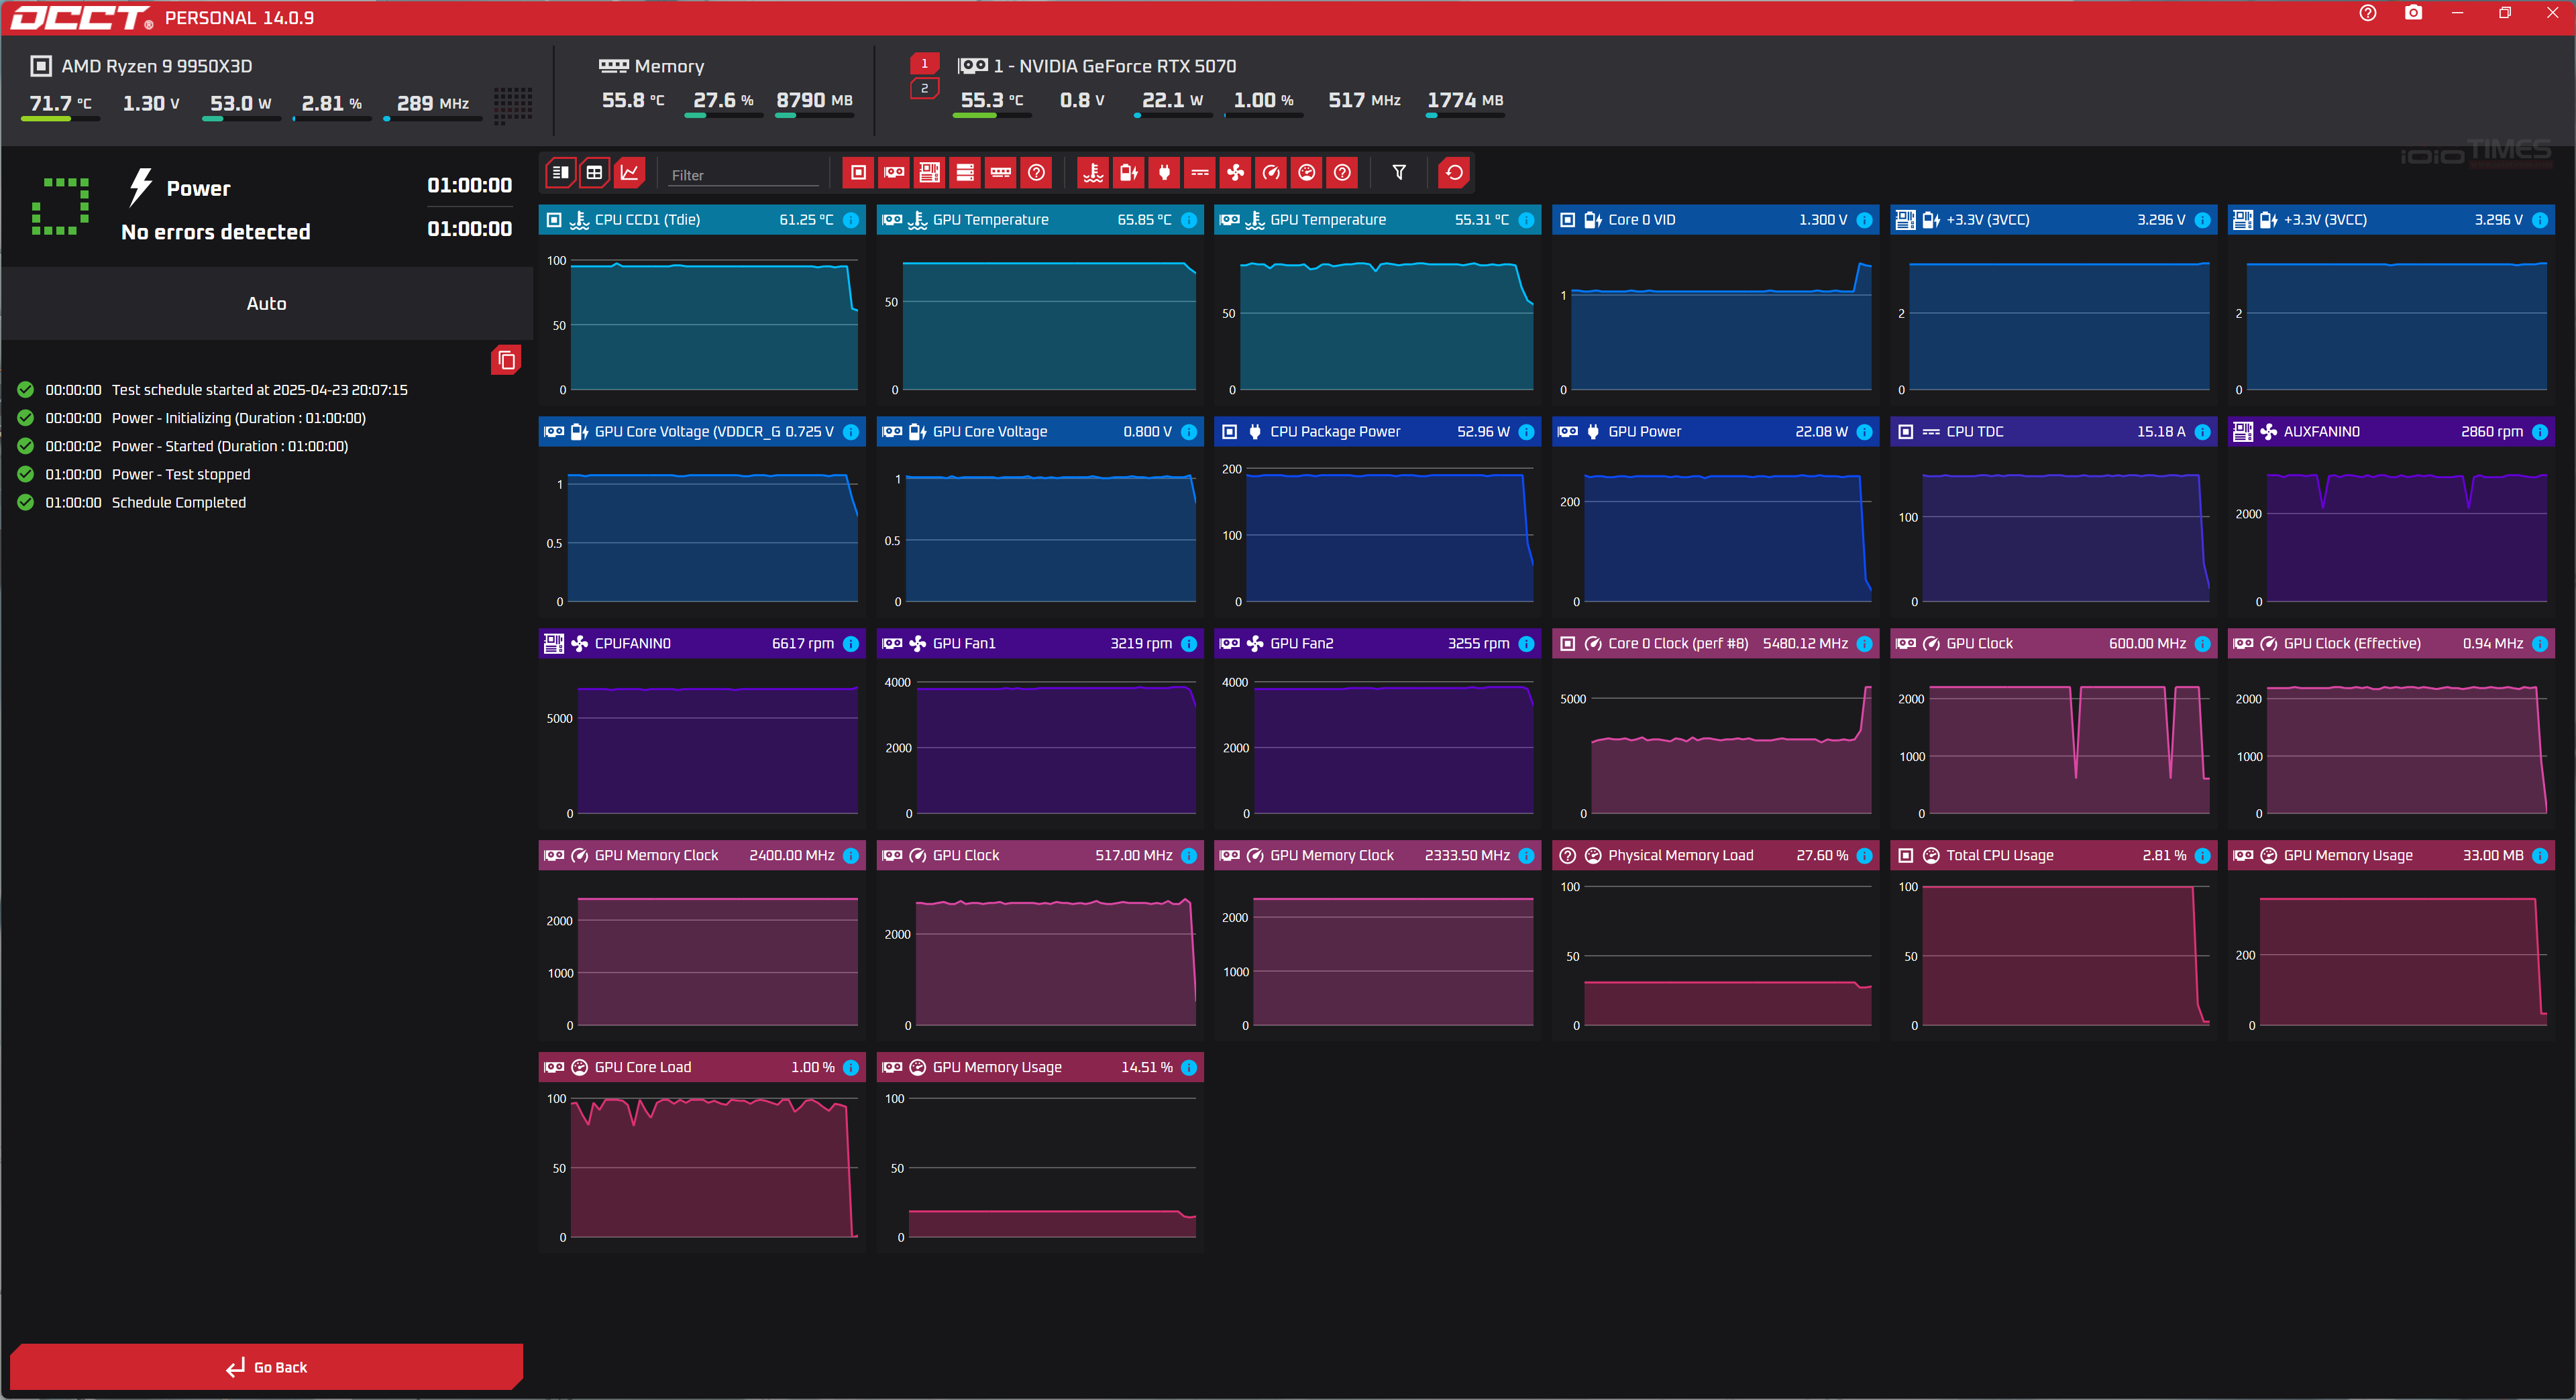Screen dimensions: 2576x1400
Task: Switch to the list view layout
Action: (x=560, y=173)
